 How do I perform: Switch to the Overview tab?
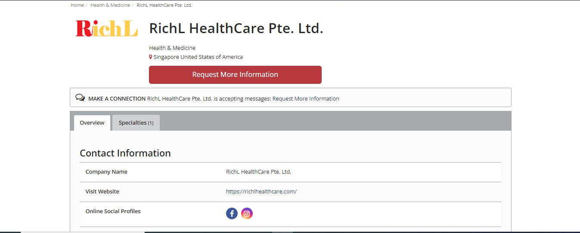(92, 123)
